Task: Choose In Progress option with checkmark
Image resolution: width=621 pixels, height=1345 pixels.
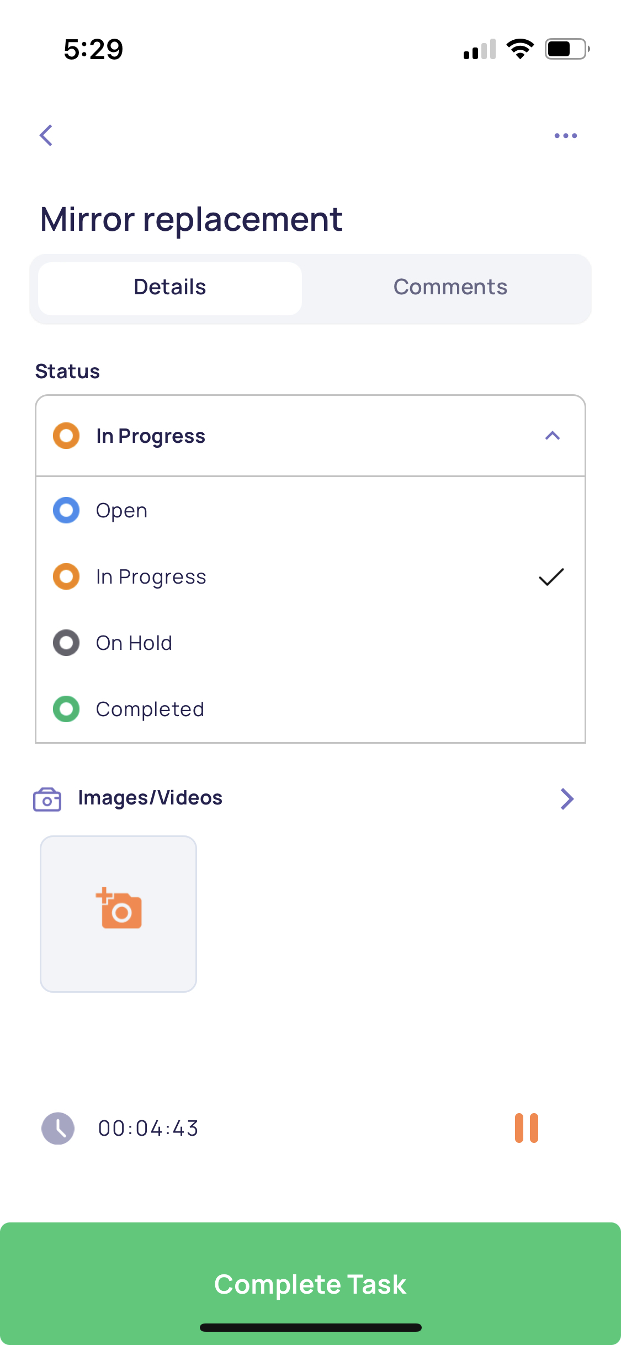Action: point(310,576)
